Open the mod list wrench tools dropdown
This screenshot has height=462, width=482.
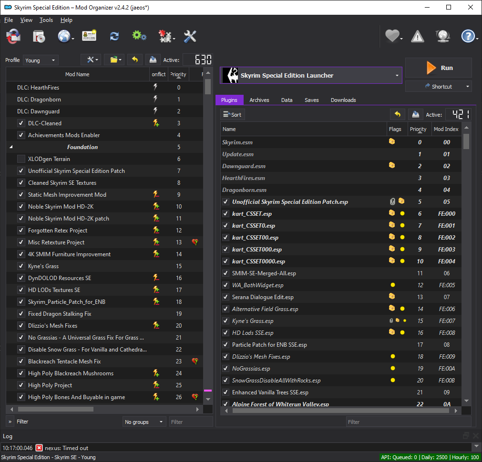pos(91,60)
